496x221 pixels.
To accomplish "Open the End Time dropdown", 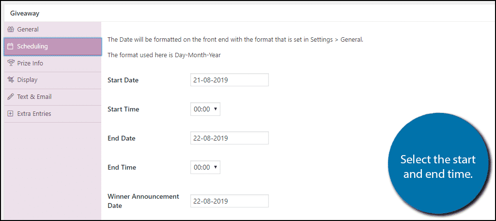I will click(205, 167).
